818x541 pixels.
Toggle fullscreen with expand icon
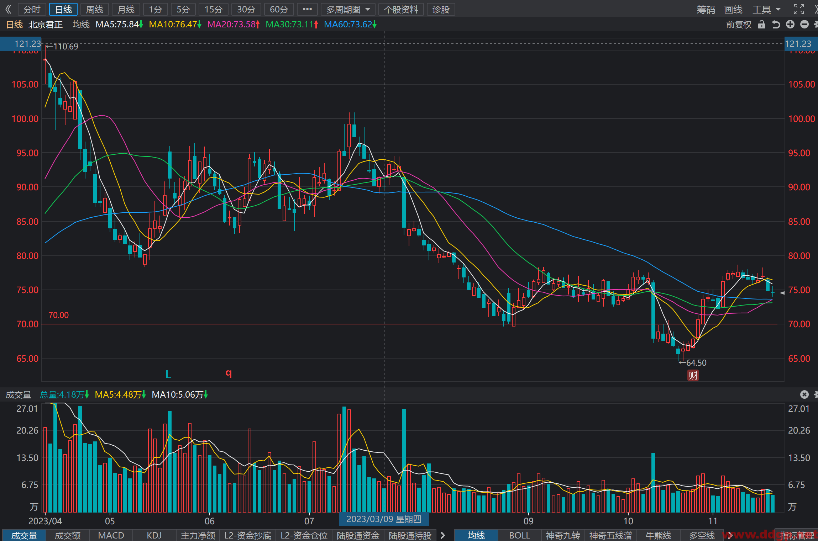click(x=798, y=9)
